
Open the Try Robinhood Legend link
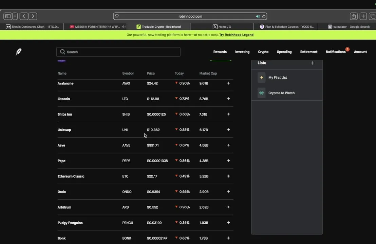tap(236, 35)
